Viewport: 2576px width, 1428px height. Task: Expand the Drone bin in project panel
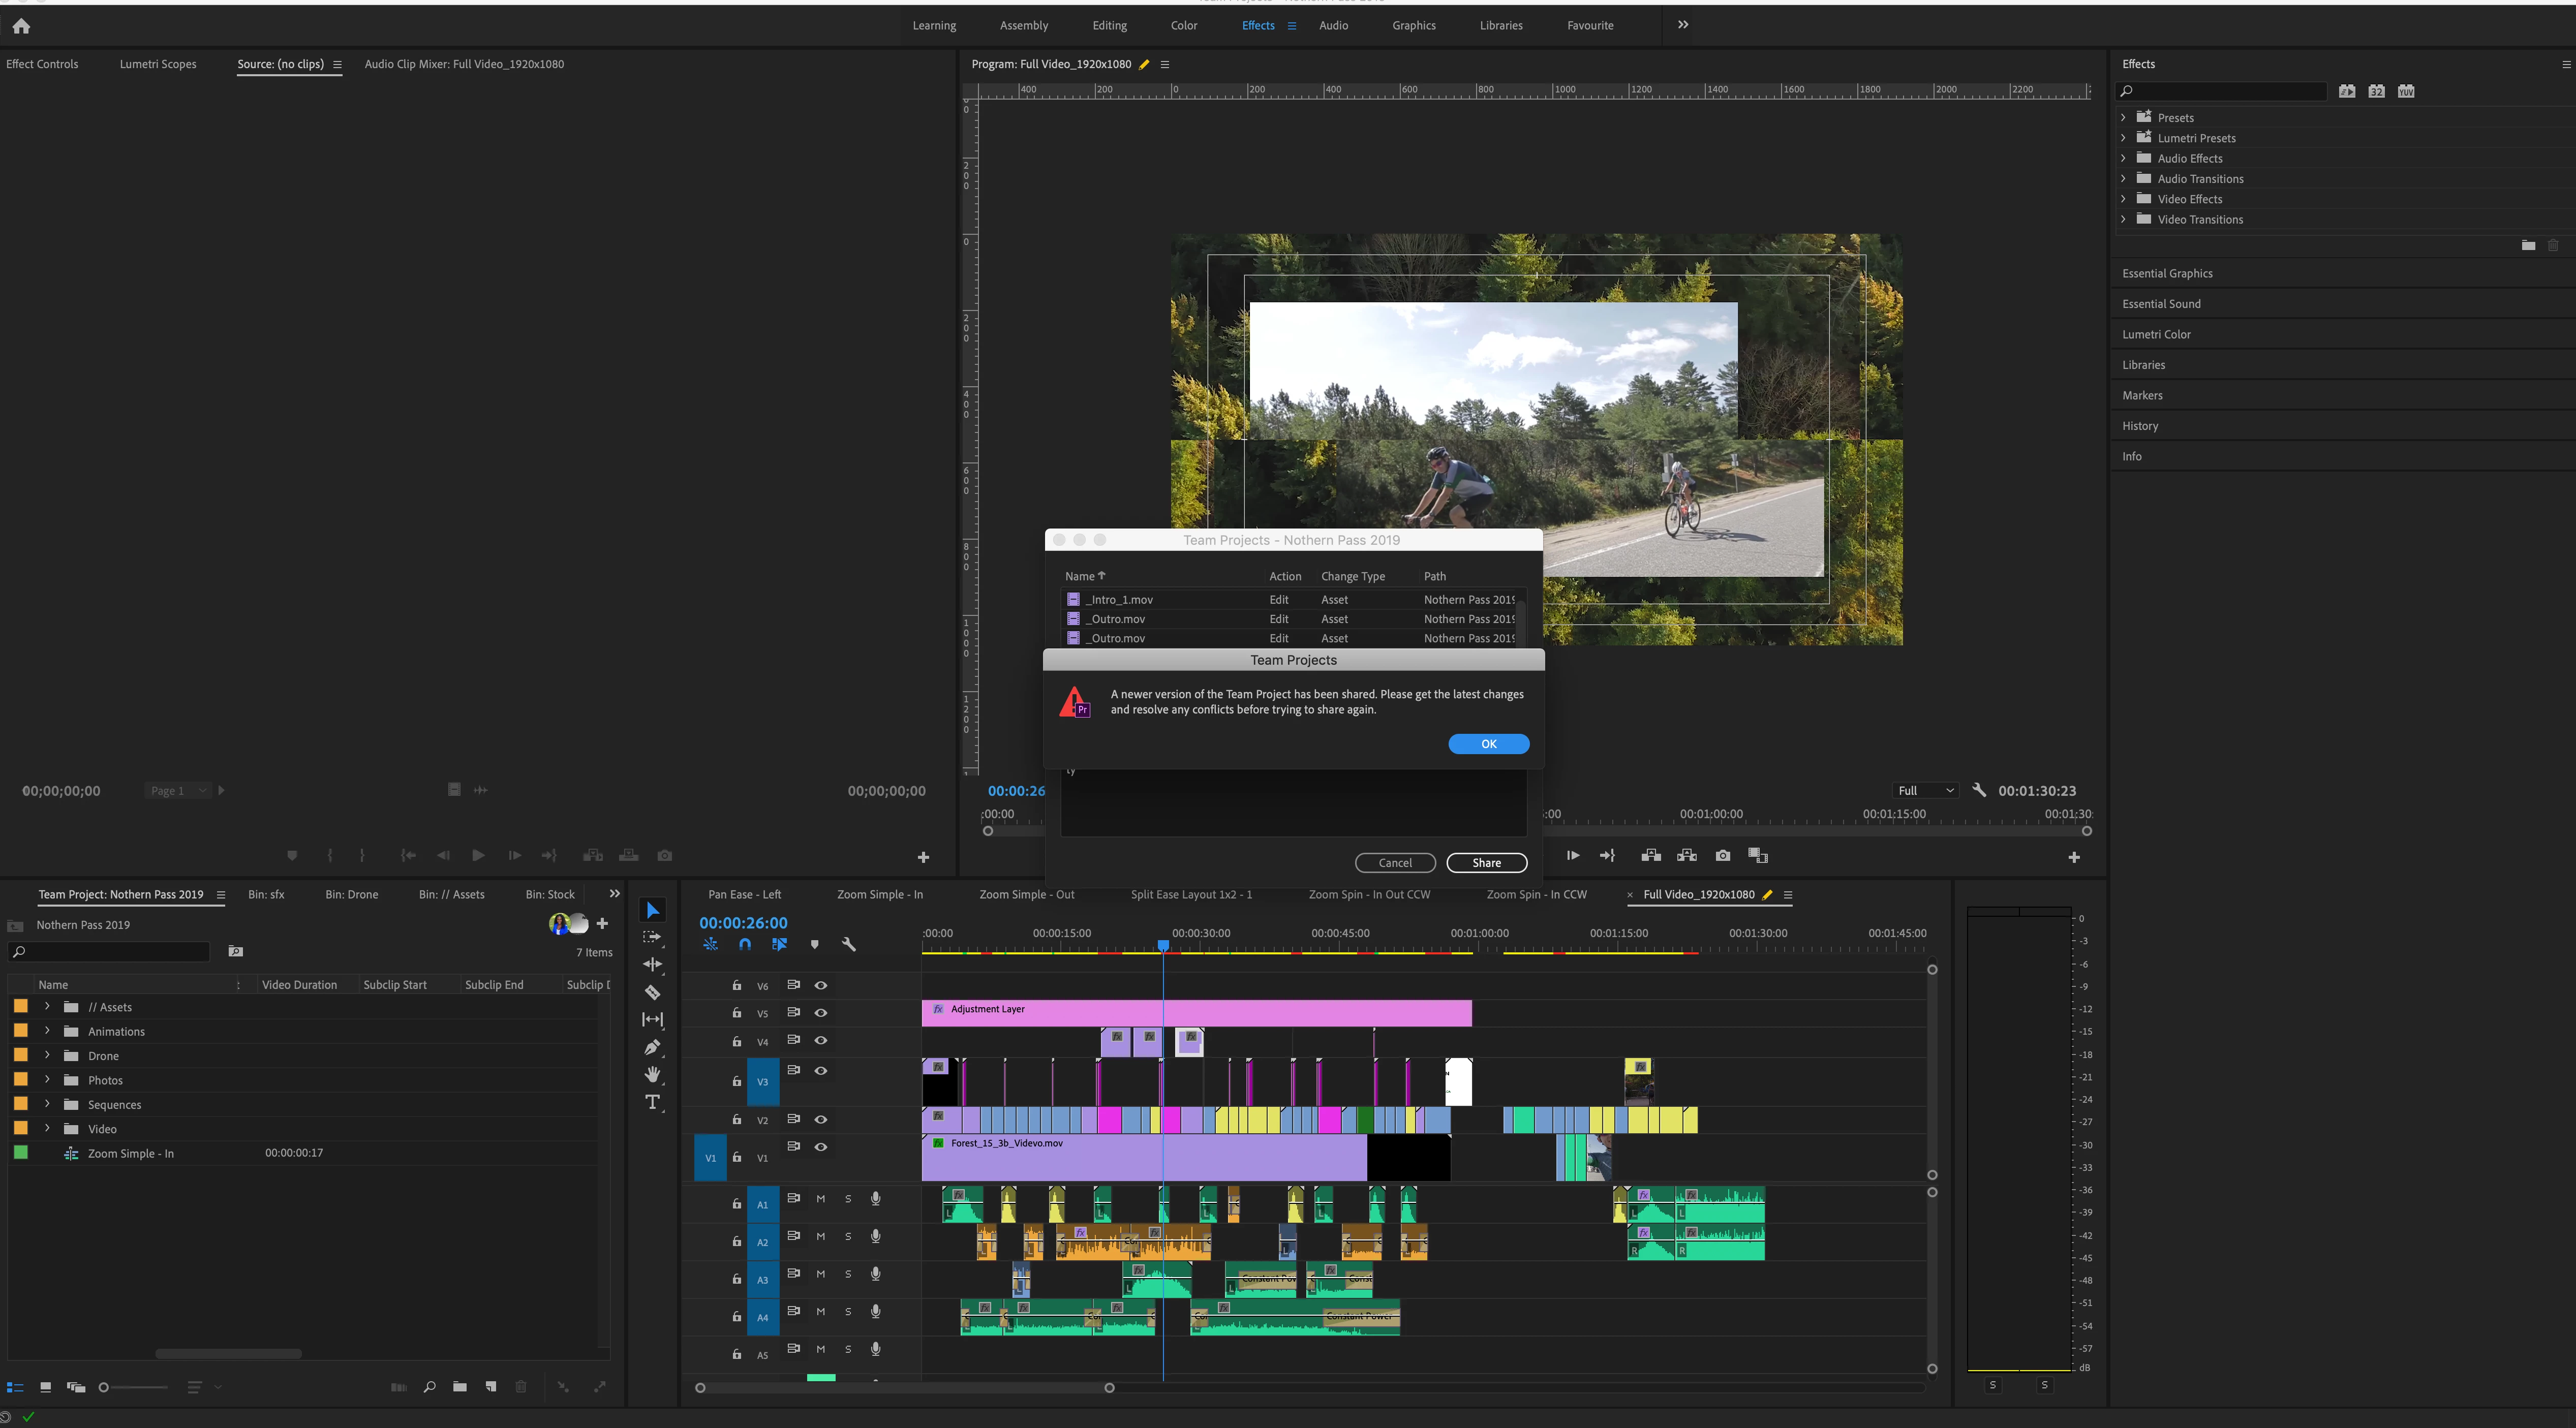(x=47, y=1055)
